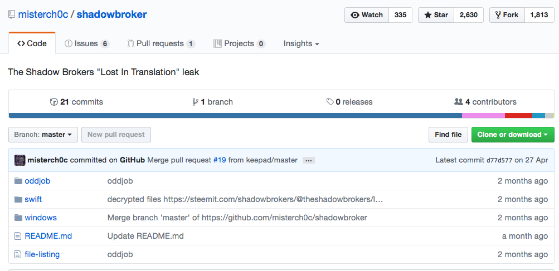
Task: Open the Merge pull request commit message
Action: (179, 160)
